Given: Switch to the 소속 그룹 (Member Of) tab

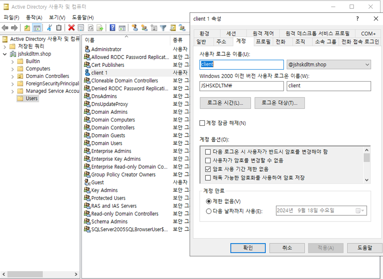Looking at the screenshot, I should pyautogui.click(x=326, y=42).
